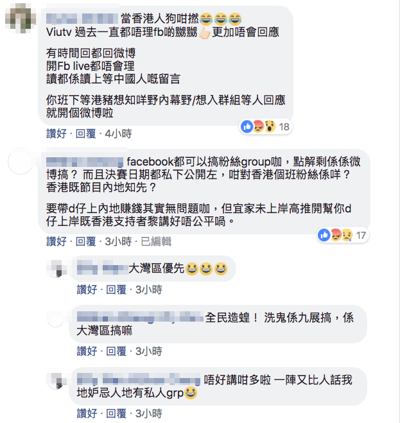Open the 4小時 timestamp of first comment

[119, 134]
